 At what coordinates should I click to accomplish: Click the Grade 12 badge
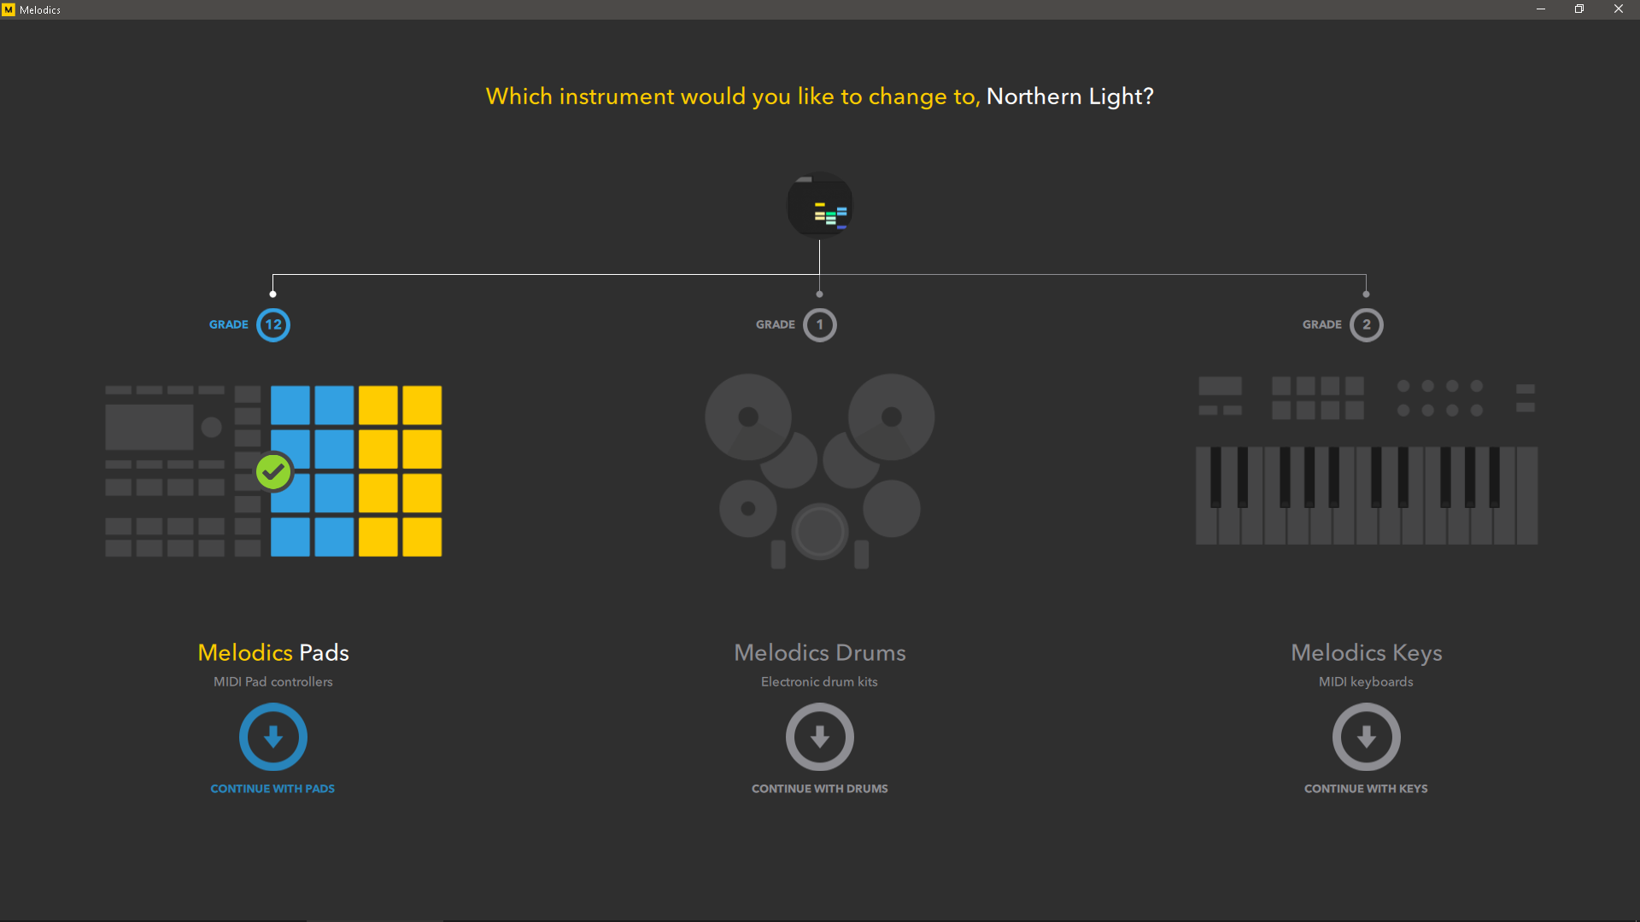pos(273,324)
